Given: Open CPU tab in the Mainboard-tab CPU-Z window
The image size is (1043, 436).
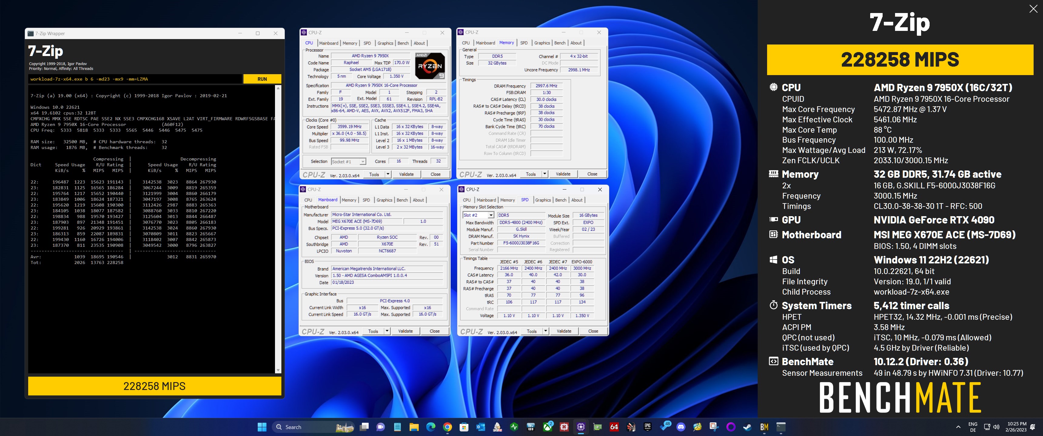Looking at the screenshot, I should [x=308, y=200].
